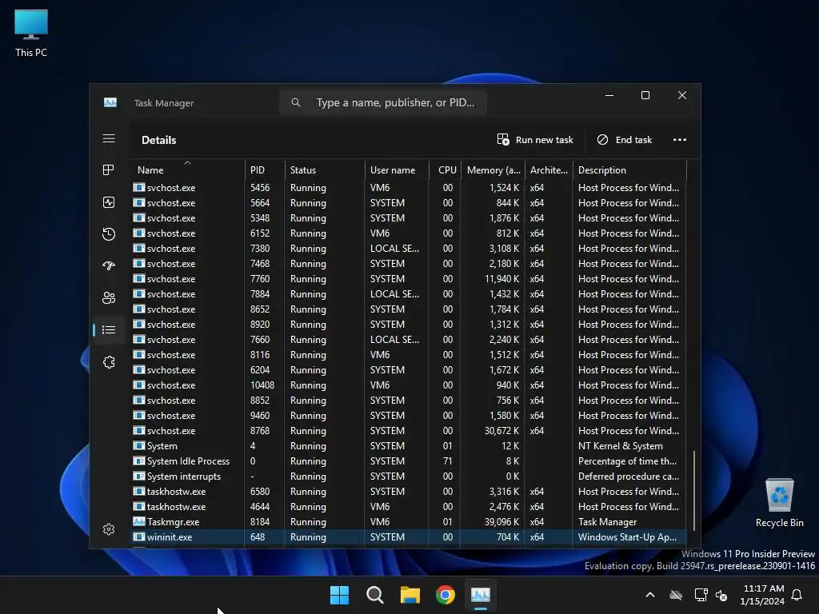Open the App history page icon
Image resolution: width=819 pixels, height=614 pixels.
(x=109, y=234)
